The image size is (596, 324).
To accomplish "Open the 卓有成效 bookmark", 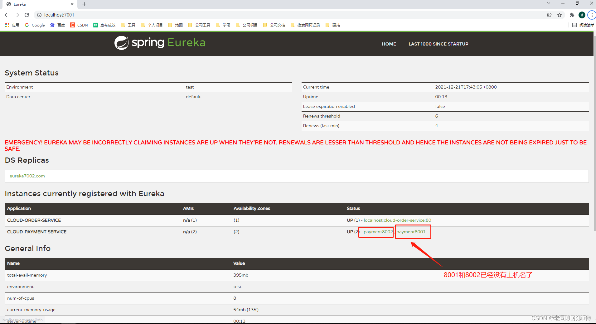I will click(x=104, y=25).
